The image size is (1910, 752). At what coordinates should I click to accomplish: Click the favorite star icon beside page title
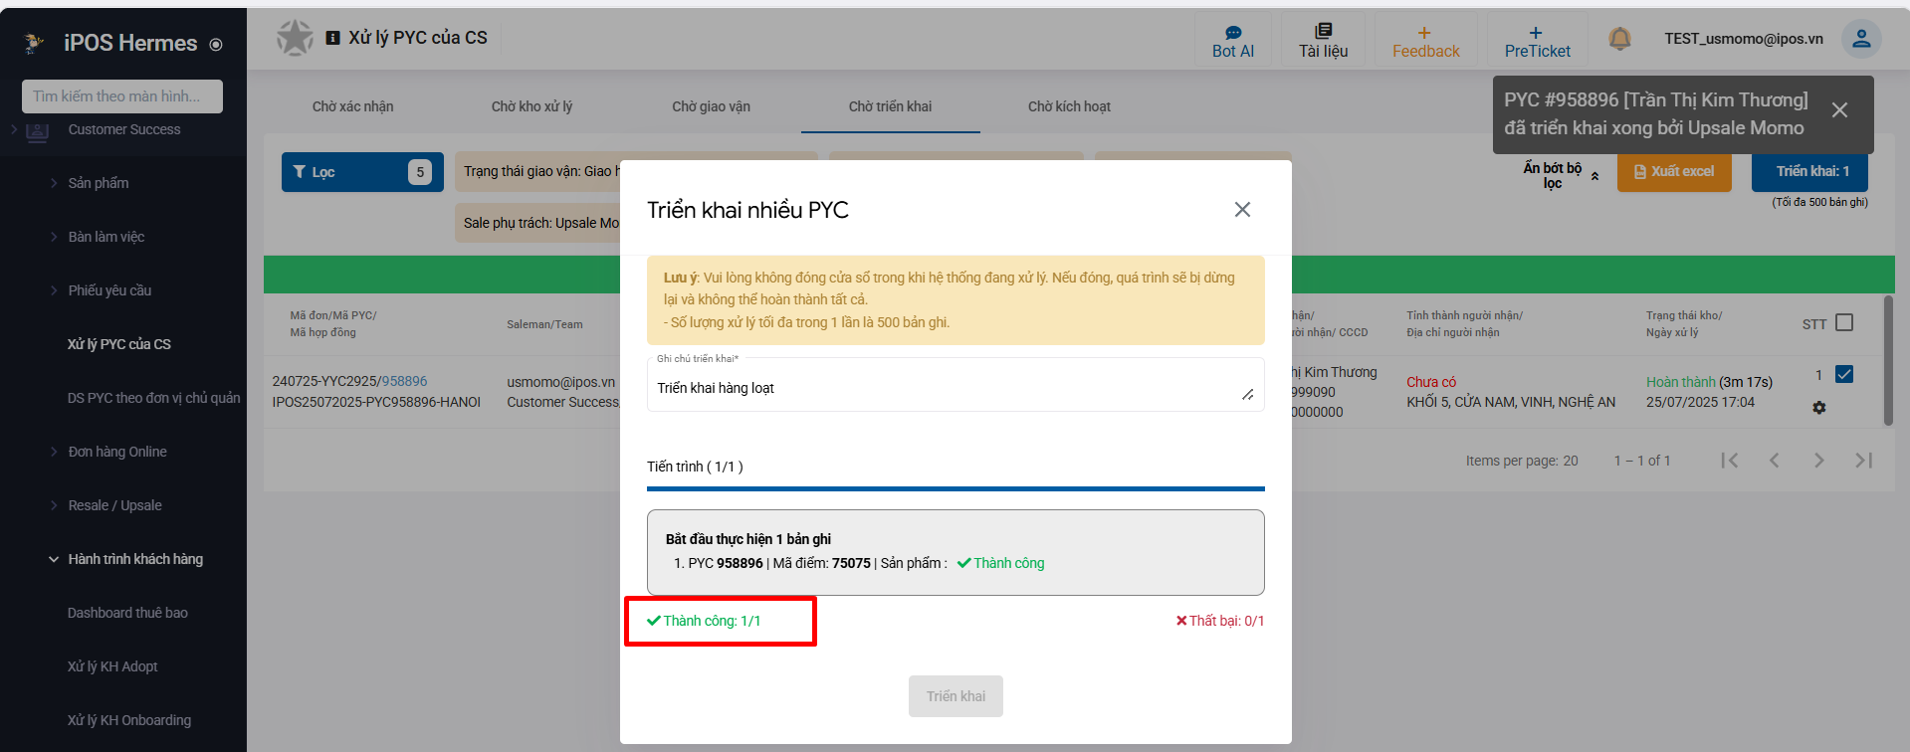[295, 38]
